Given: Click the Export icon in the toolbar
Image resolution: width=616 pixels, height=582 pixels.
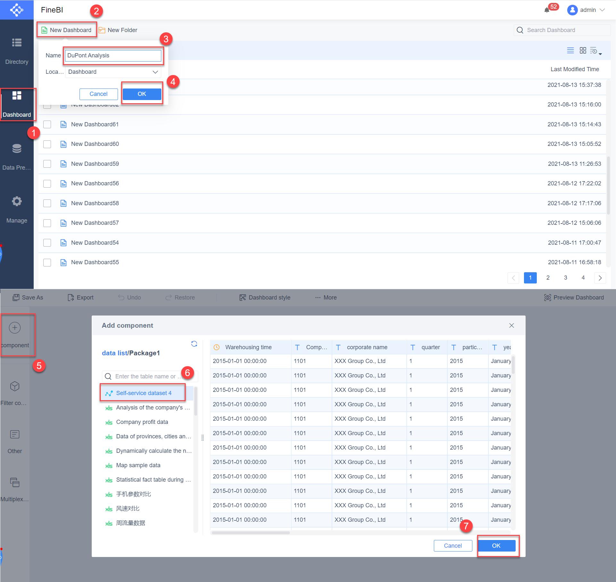Looking at the screenshot, I should pos(71,297).
